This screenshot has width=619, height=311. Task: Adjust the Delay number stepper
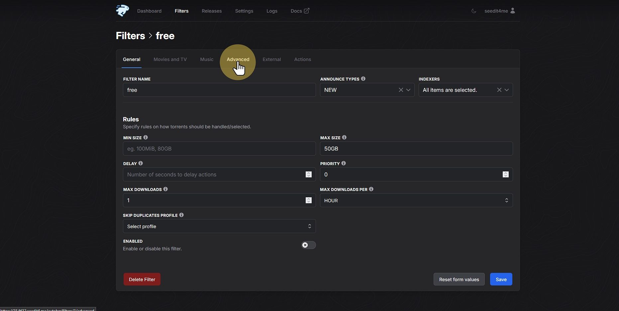[309, 174]
